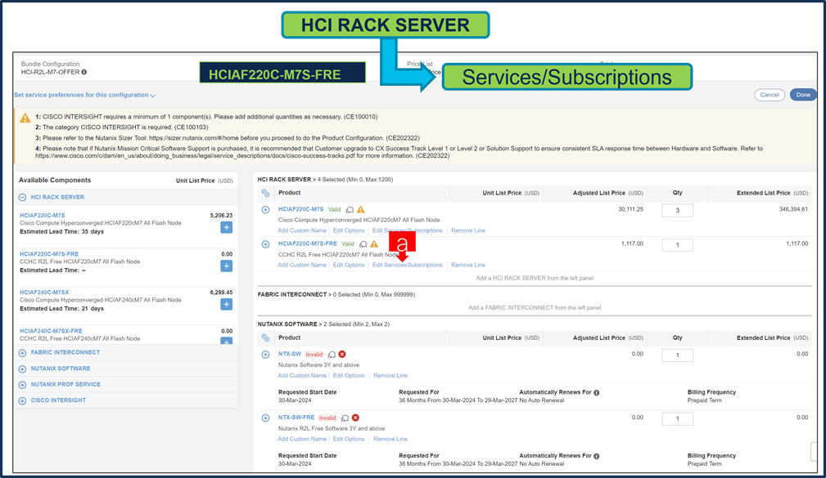Click the 5,206.23 unit list price
The image size is (826, 478).
click(221, 216)
